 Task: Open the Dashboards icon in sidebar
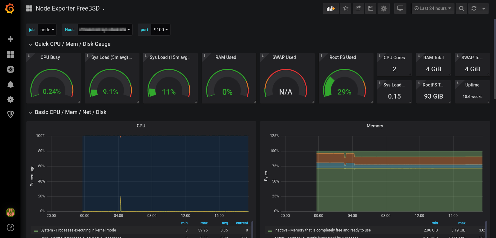[x=11, y=55]
